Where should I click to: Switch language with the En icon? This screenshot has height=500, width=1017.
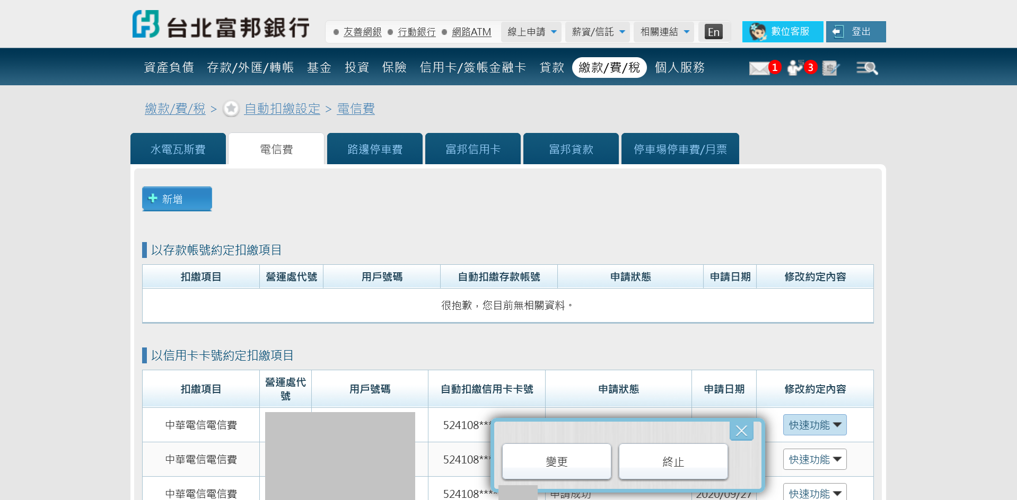tap(714, 32)
